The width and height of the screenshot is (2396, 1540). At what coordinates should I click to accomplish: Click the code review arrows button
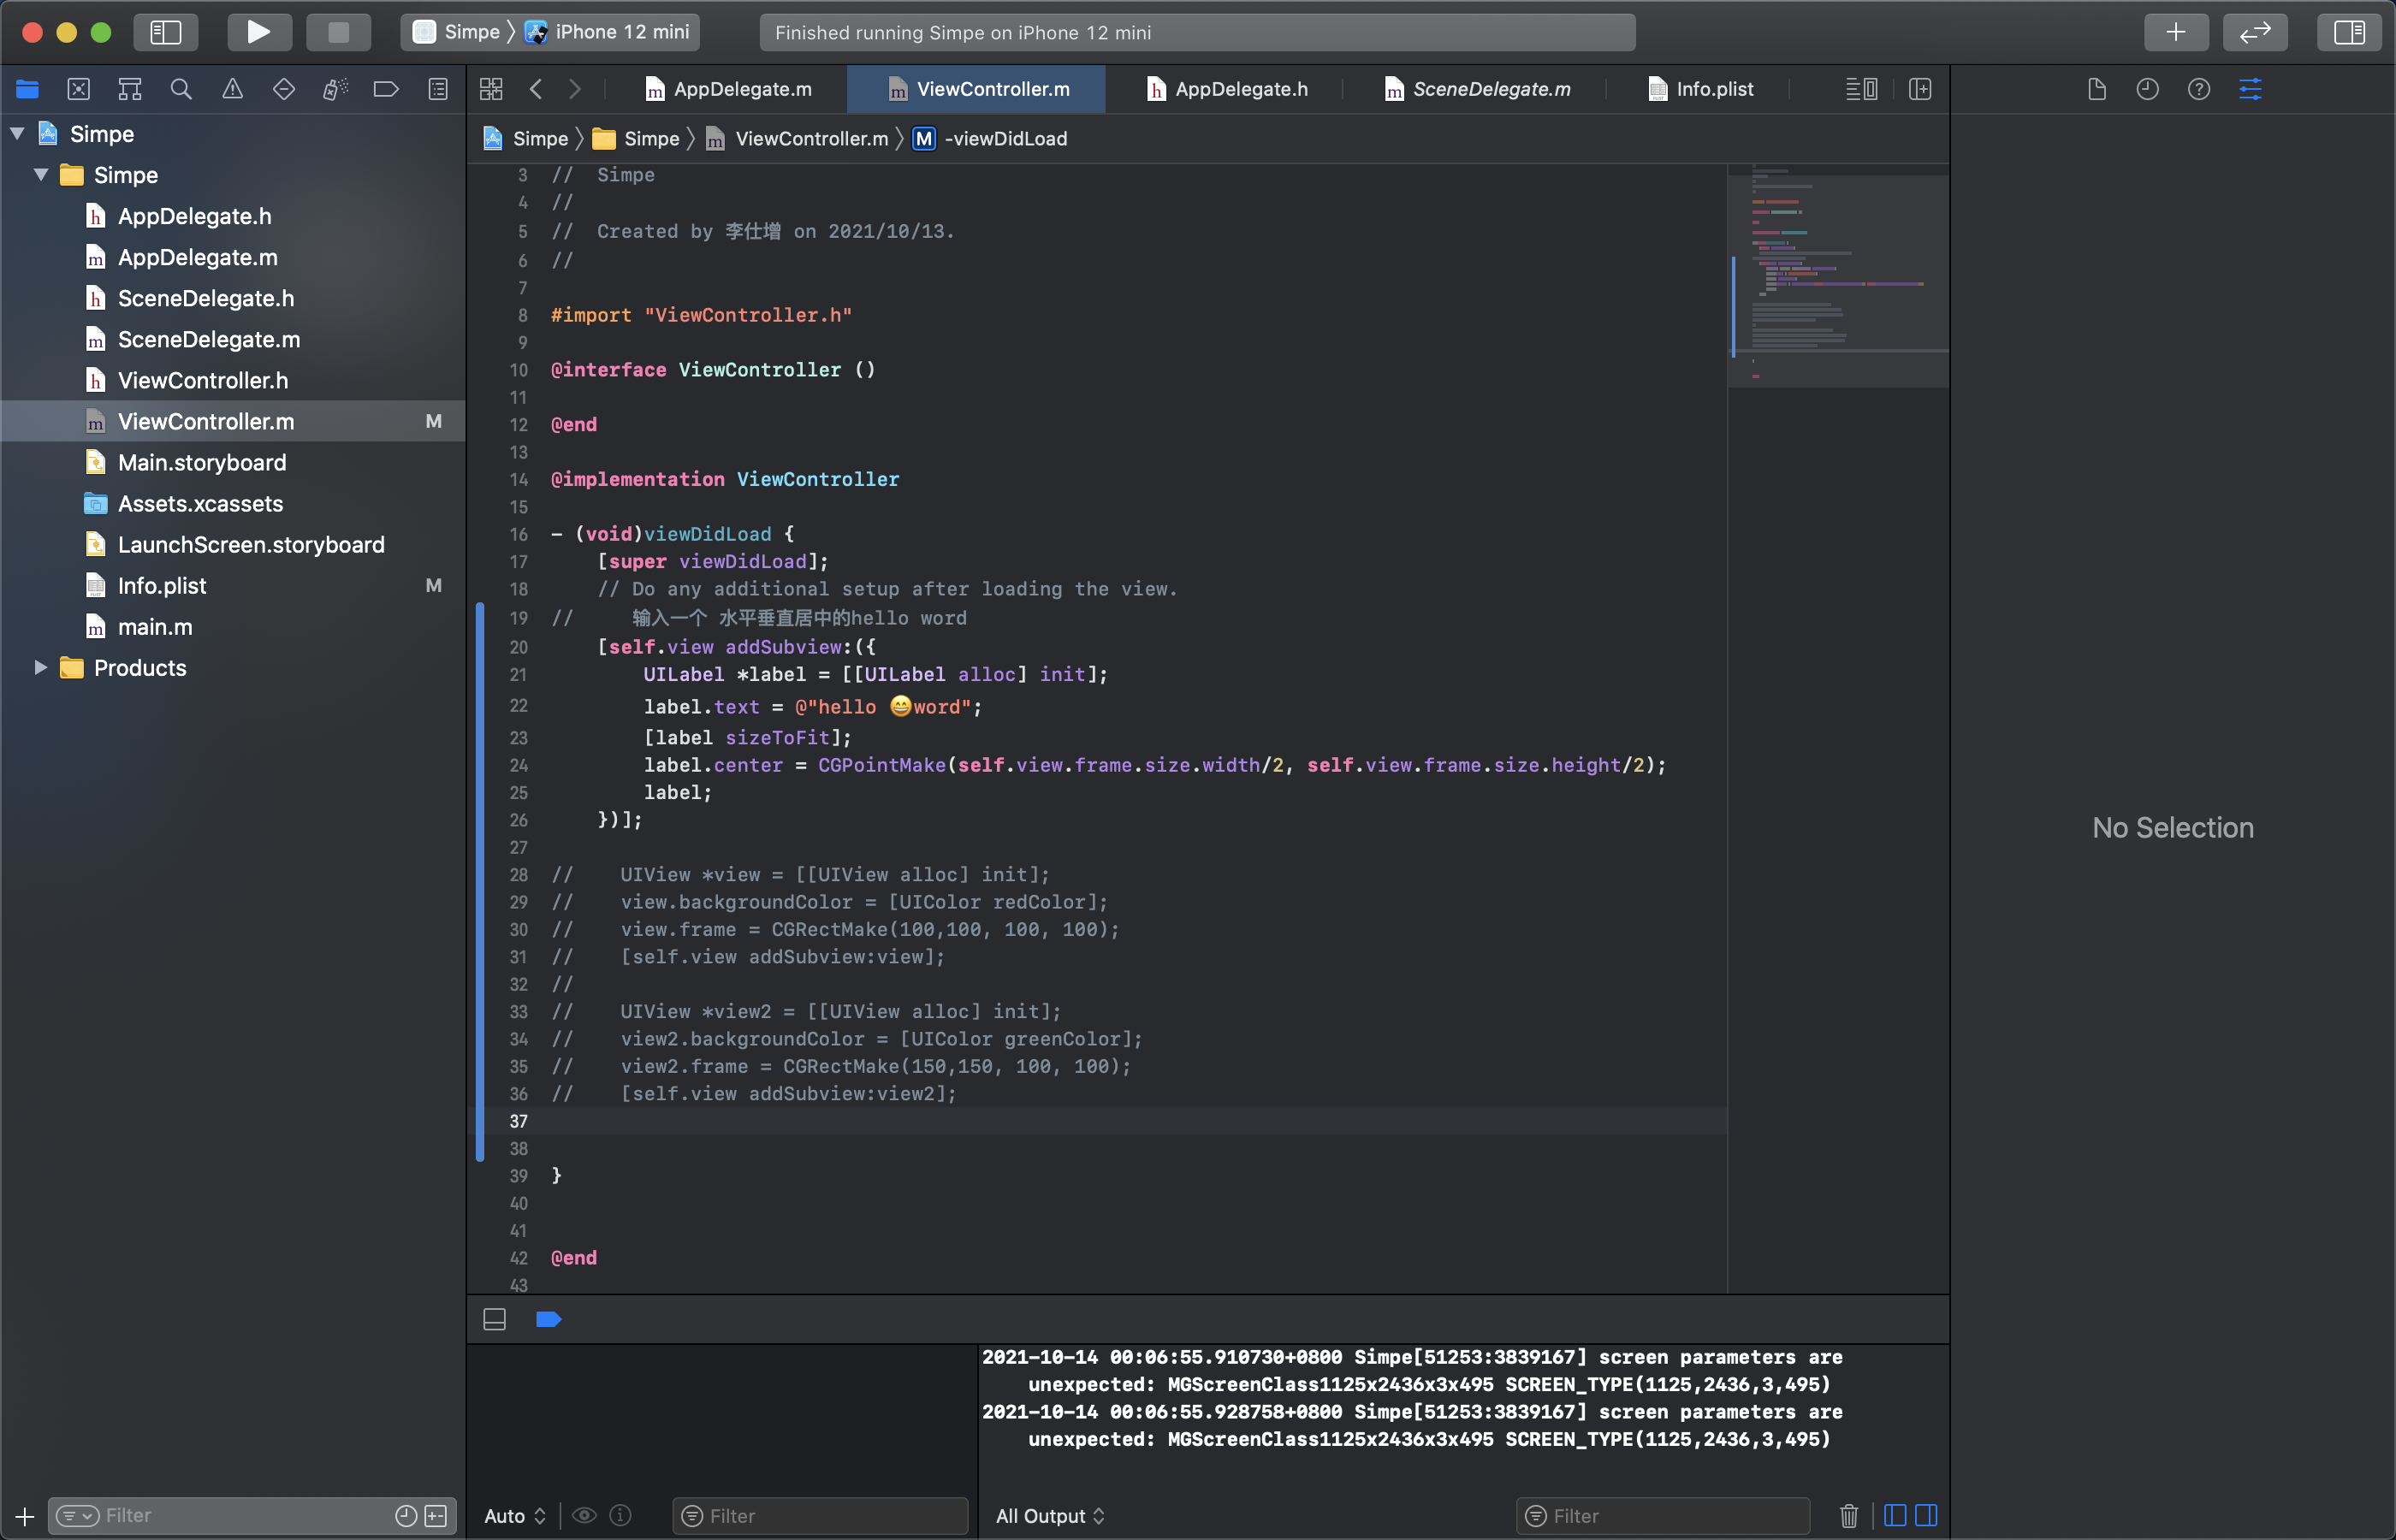point(2254,32)
